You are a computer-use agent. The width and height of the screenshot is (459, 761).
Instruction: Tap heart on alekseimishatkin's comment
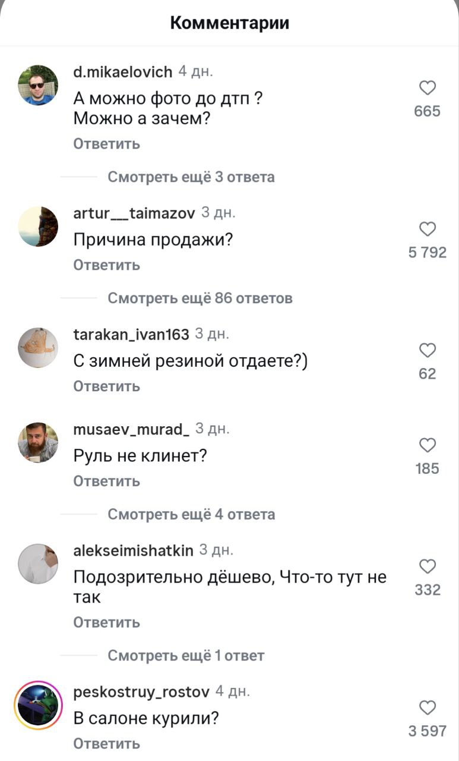click(428, 566)
